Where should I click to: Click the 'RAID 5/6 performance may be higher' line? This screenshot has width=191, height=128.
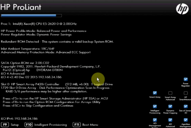click(46, 91)
